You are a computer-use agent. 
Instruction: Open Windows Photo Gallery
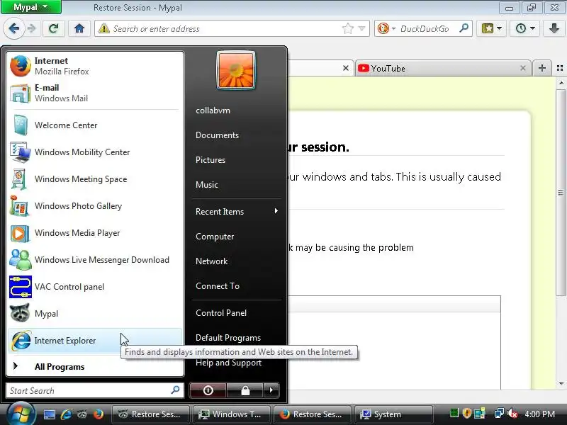click(95, 206)
